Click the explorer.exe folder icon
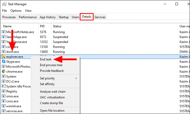The height and width of the screenshot is (114, 190). [4, 56]
